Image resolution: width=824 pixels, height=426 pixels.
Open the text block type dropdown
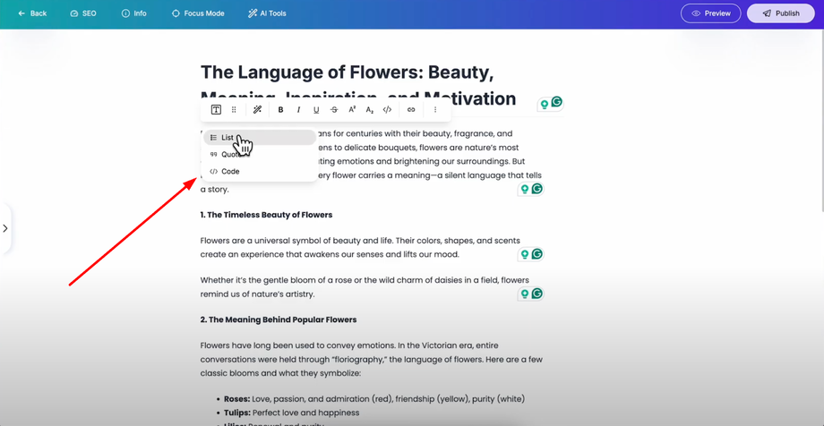tap(216, 110)
